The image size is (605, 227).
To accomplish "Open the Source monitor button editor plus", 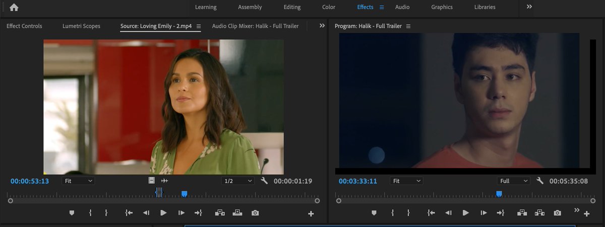I will pos(311,214).
